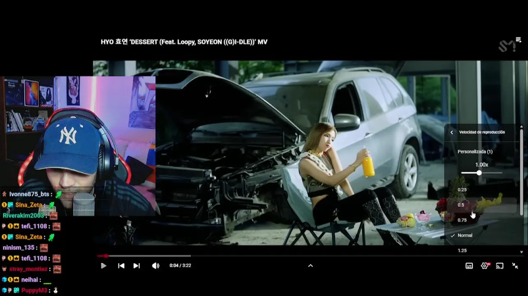Toggle subtitles with the captions icon

[469, 266]
